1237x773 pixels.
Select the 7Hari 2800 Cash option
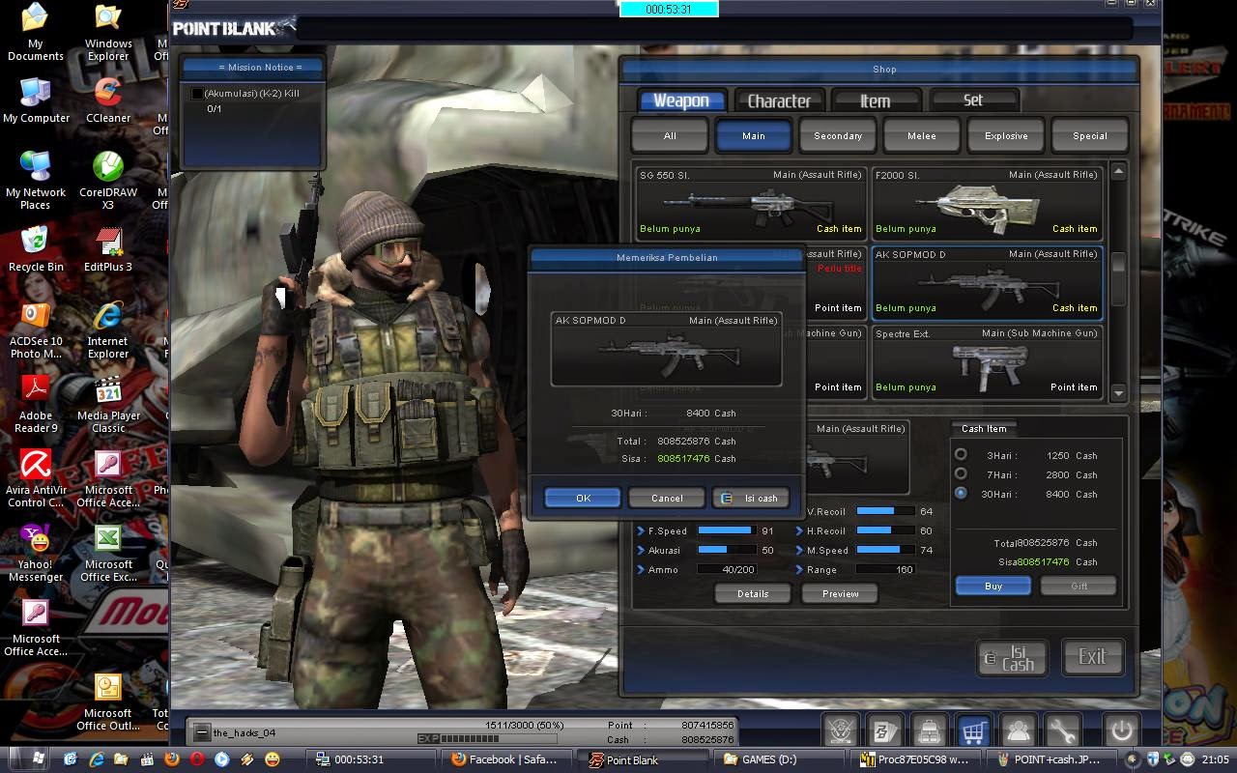coord(961,474)
